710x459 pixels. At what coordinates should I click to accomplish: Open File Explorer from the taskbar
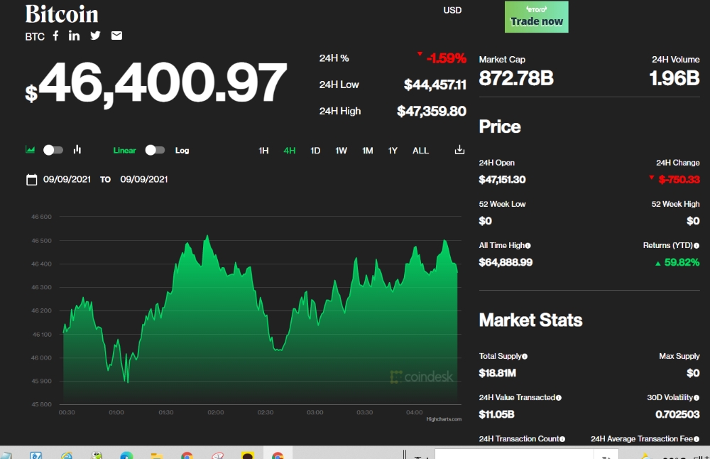point(157,455)
